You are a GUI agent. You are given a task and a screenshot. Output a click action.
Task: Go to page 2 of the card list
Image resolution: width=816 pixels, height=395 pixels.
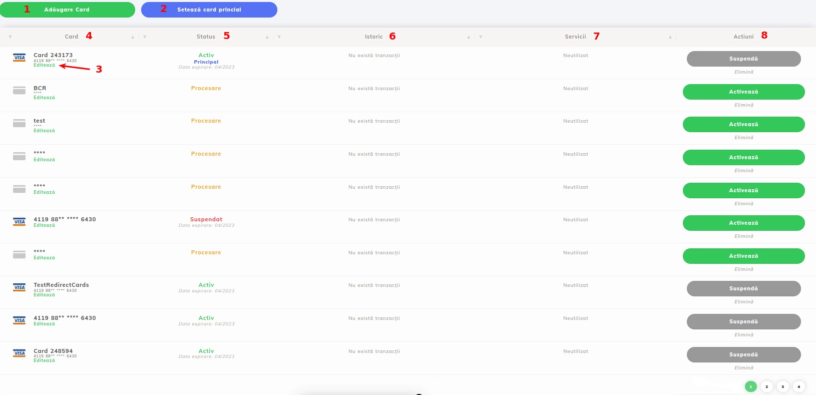[766, 386]
